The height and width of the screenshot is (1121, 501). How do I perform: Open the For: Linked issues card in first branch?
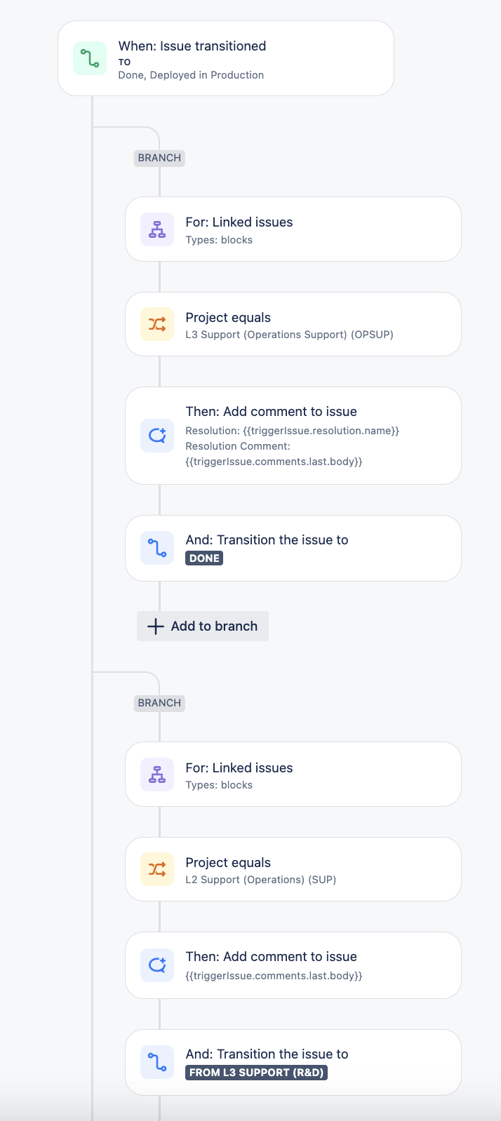point(293,229)
